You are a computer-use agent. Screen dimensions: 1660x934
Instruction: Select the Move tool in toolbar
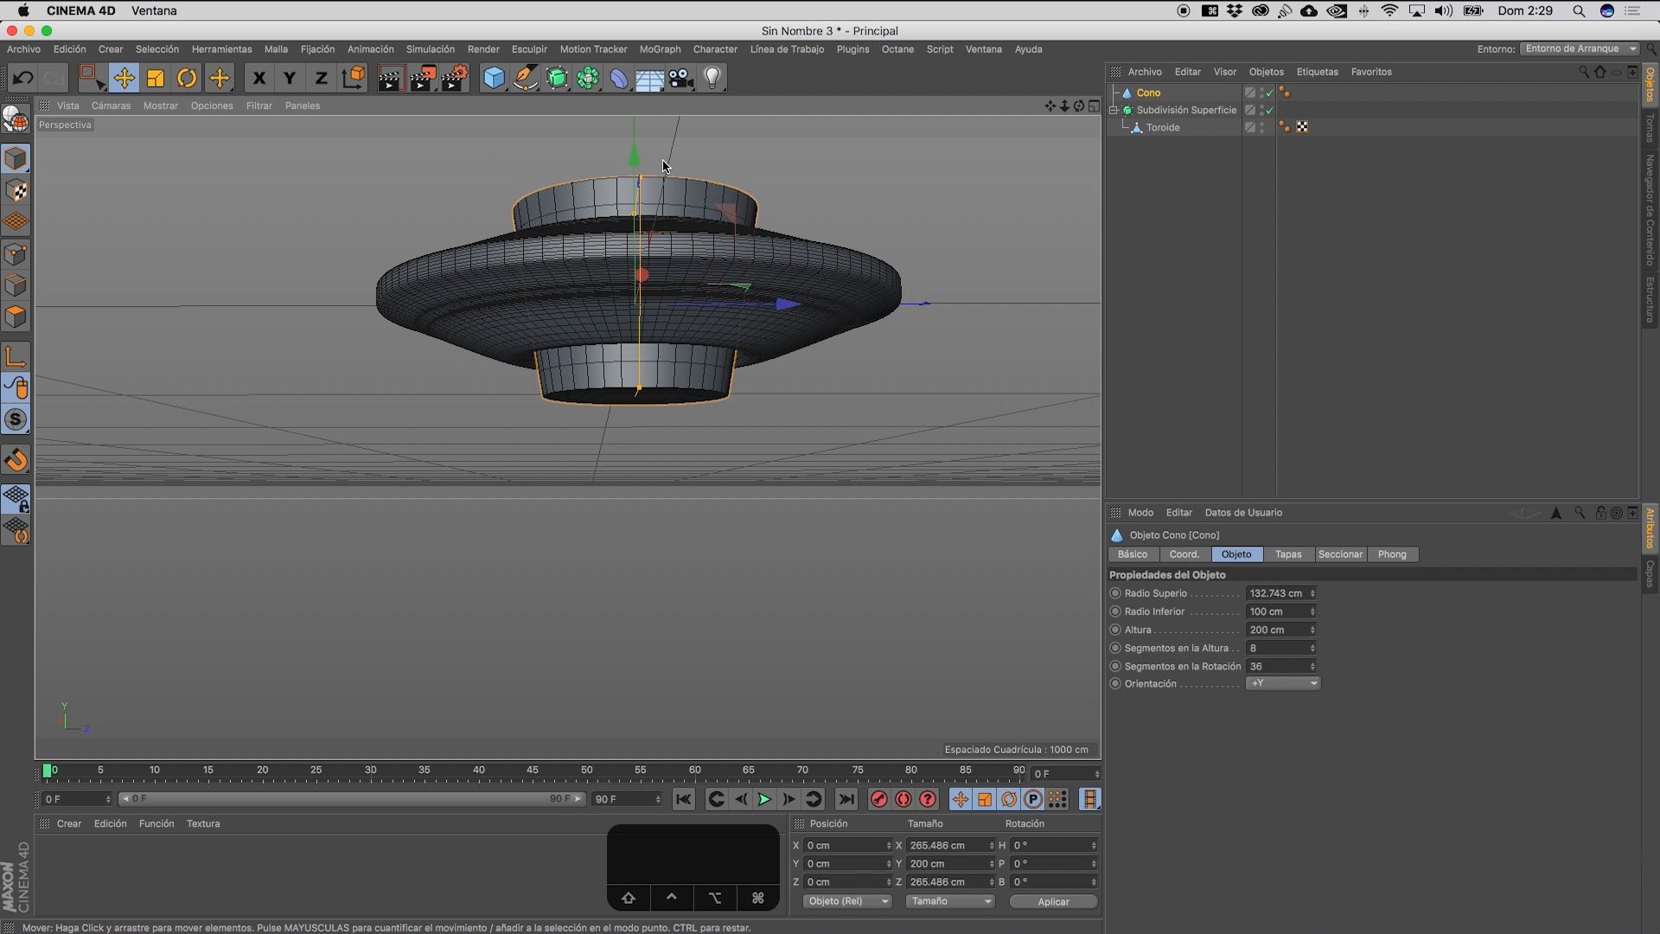pos(124,79)
